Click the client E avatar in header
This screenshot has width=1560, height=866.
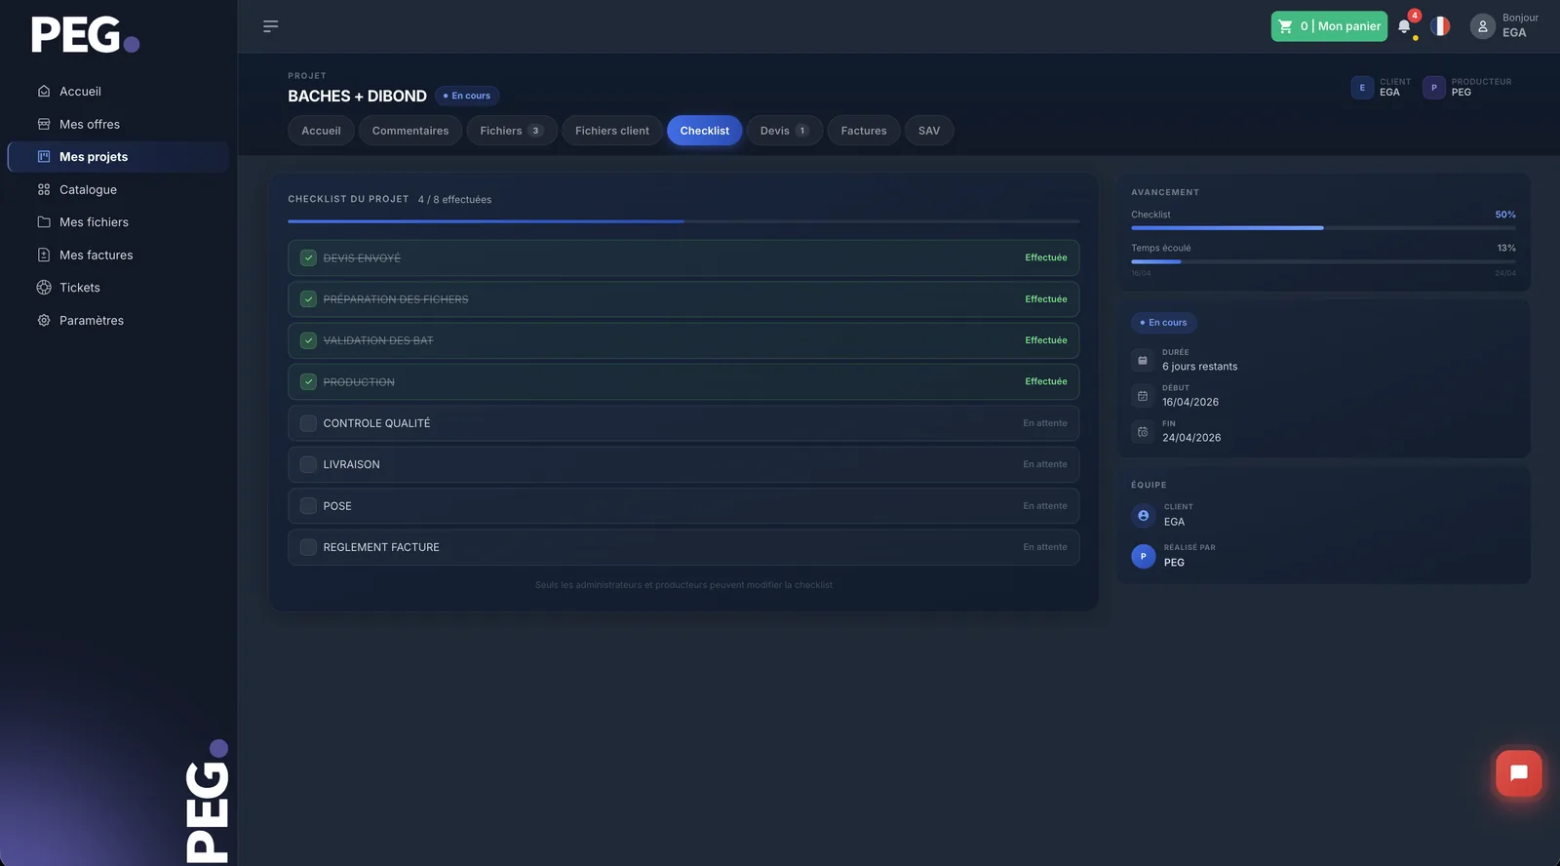coord(1362,88)
